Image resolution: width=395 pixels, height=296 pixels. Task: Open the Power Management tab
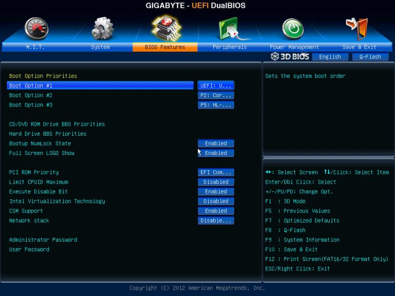(x=294, y=47)
